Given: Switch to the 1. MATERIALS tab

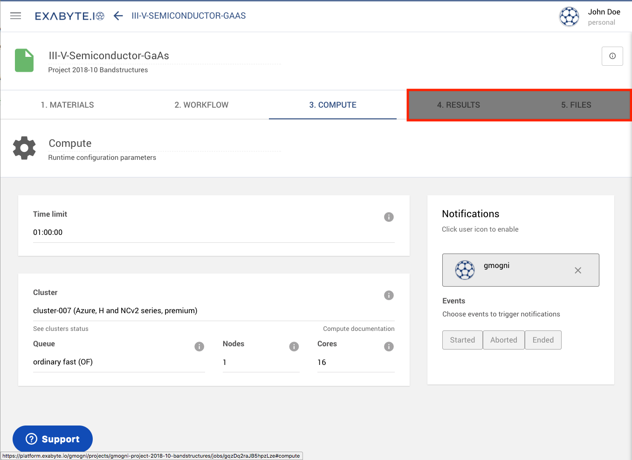Looking at the screenshot, I should pyautogui.click(x=67, y=105).
